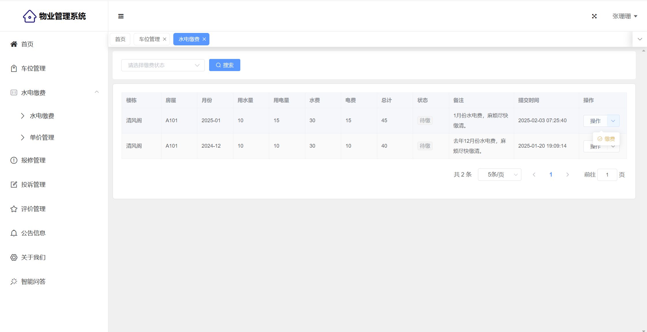Select 单价管理 submenu item

[42, 138]
